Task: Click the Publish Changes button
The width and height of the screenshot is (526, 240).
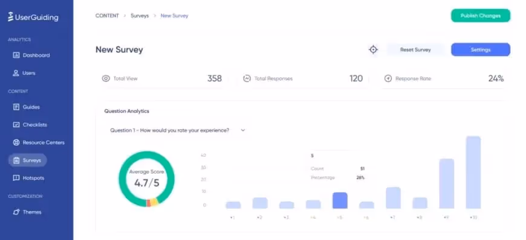Action: pyautogui.click(x=481, y=16)
